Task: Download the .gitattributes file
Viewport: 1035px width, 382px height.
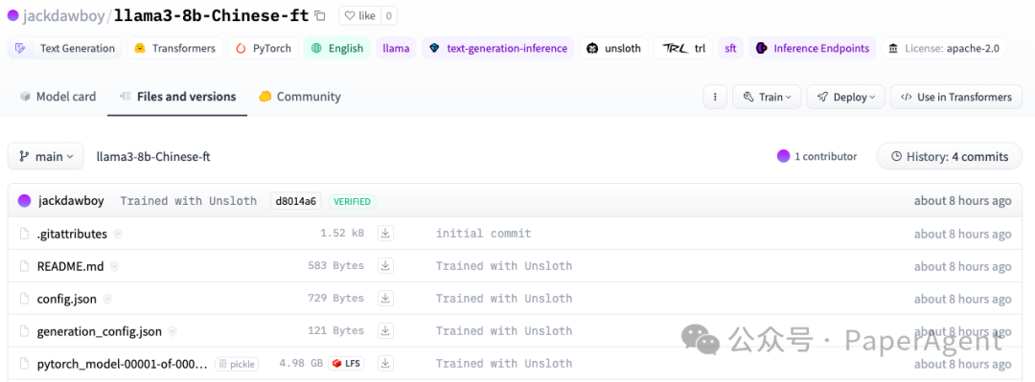Action: (x=385, y=233)
